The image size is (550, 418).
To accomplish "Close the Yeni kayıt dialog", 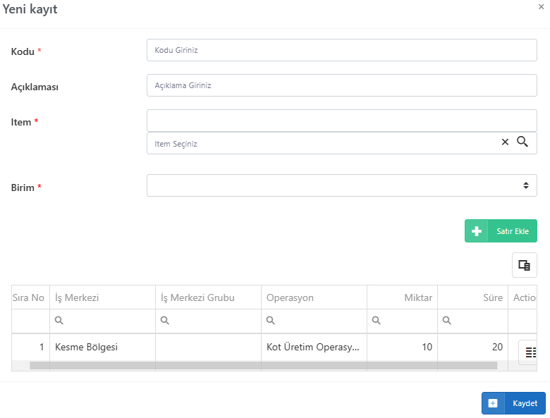I will click(542, 6).
